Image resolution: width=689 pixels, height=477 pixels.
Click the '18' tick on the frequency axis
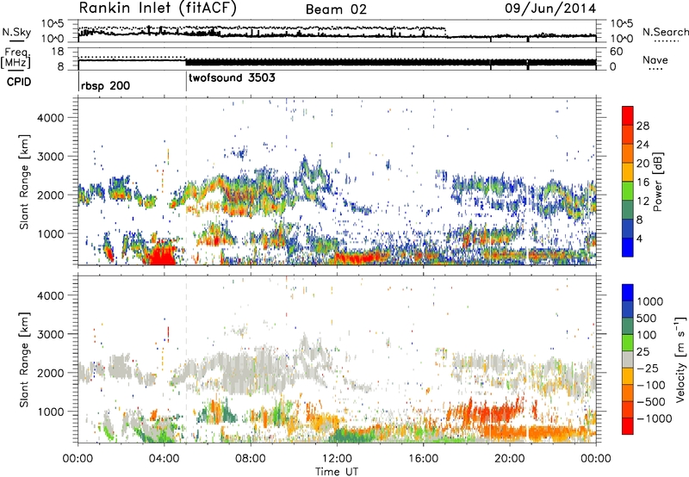[58, 52]
